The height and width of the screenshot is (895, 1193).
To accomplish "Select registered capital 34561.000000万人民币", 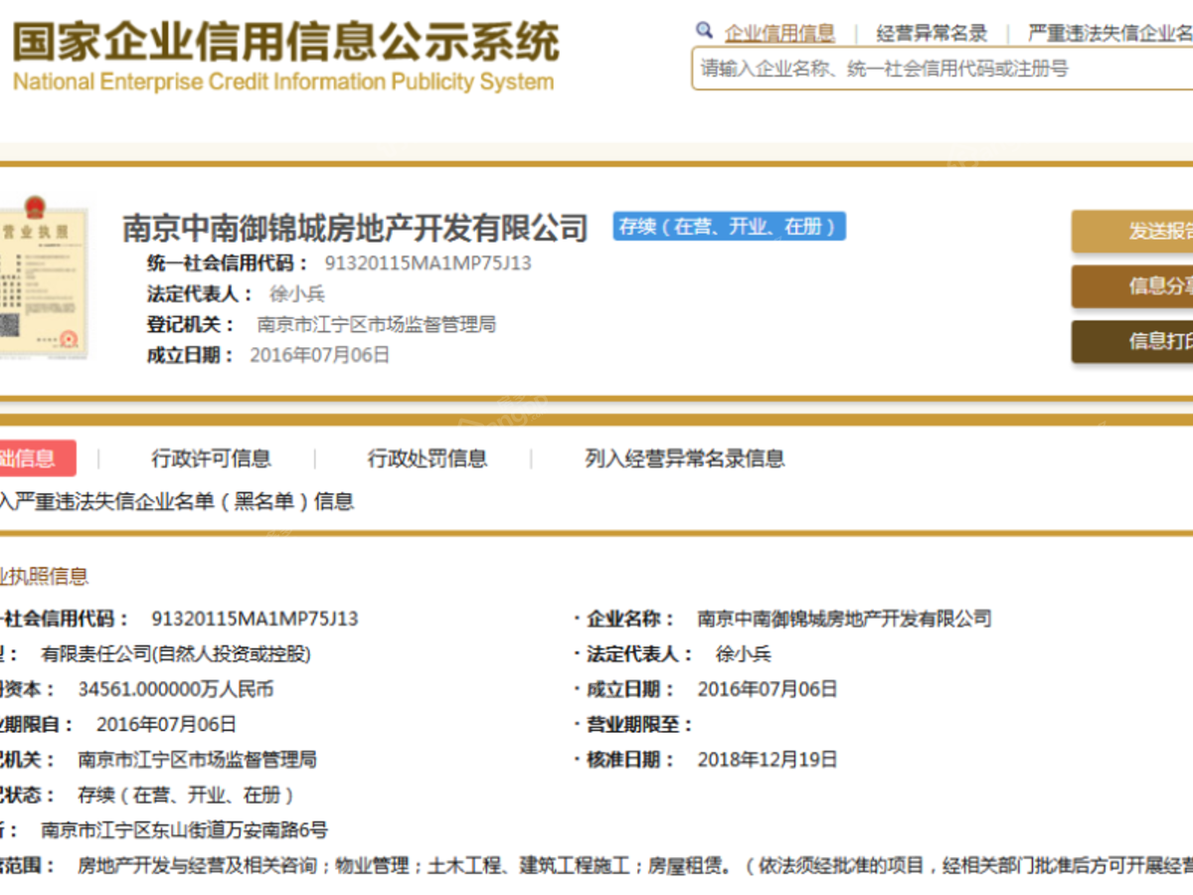I will [x=176, y=689].
